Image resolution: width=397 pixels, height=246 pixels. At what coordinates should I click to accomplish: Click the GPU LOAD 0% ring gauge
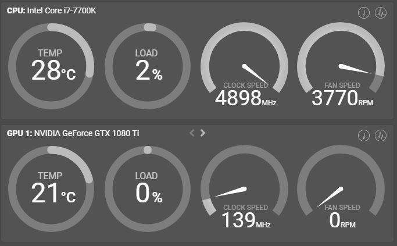coord(148,188)
